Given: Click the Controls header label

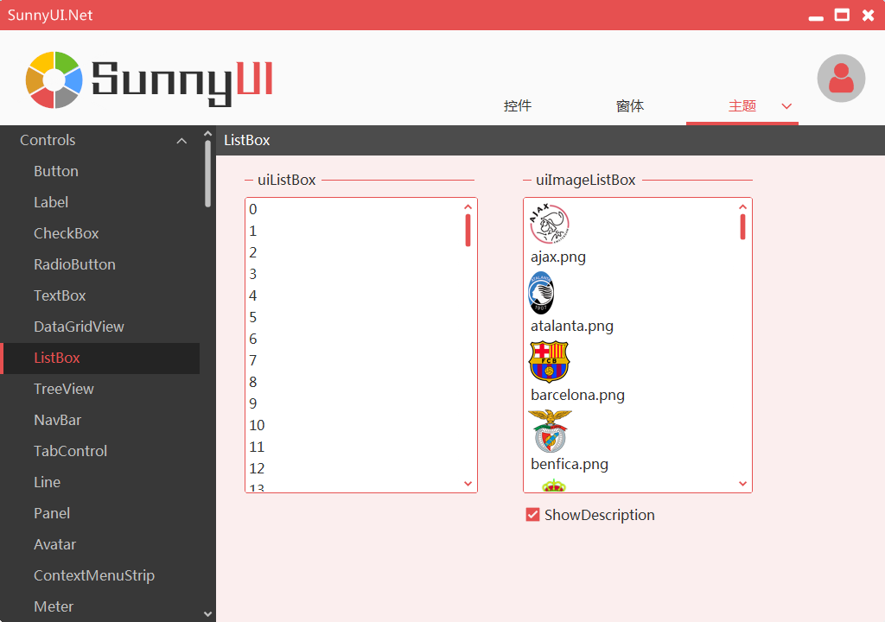Looking at the screenshot, I should [x=48, y=140].
